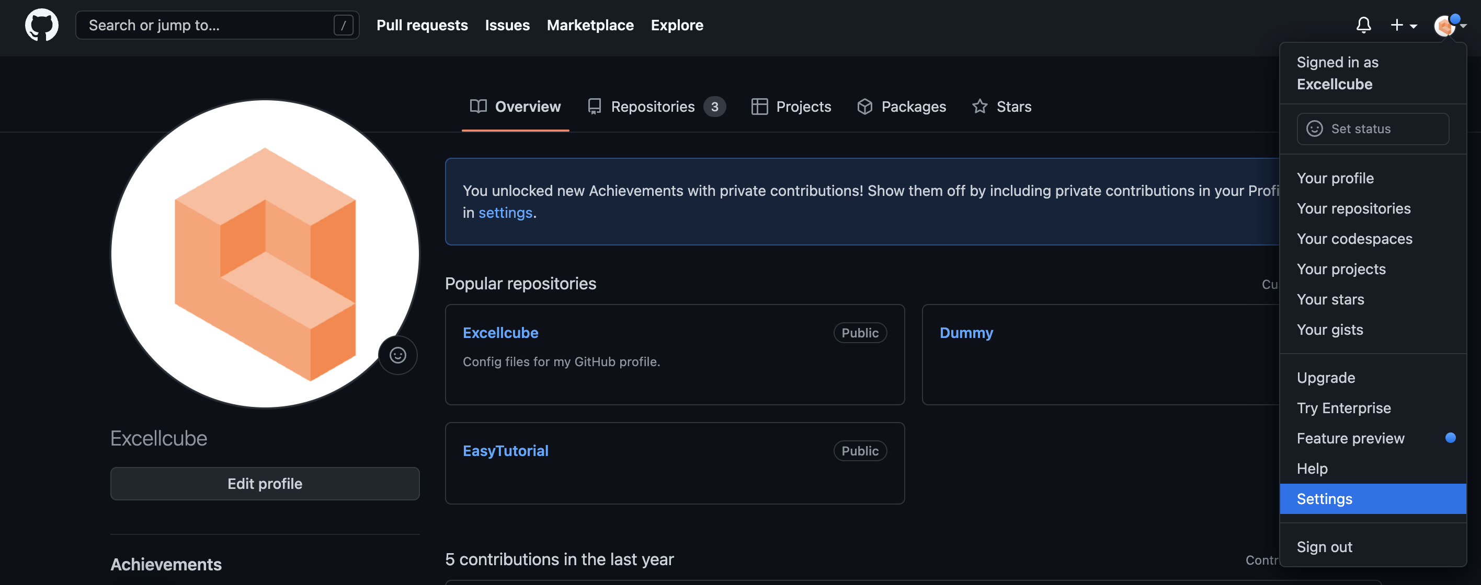Open the Overview tab
1481x585 pixels.
[515, 107]
